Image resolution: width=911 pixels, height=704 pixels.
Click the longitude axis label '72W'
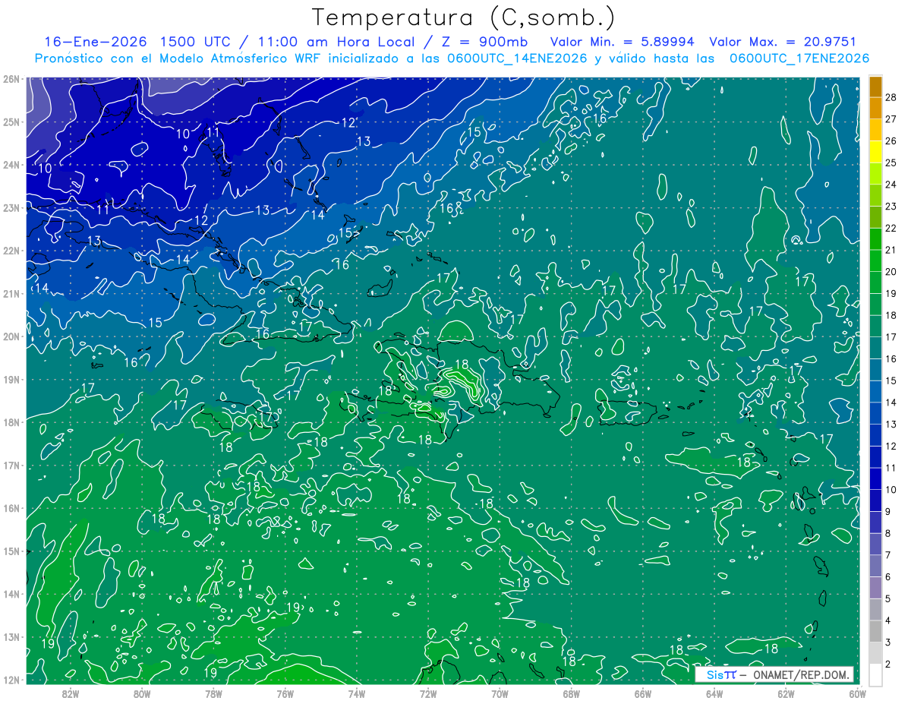(x=428, y=693)
